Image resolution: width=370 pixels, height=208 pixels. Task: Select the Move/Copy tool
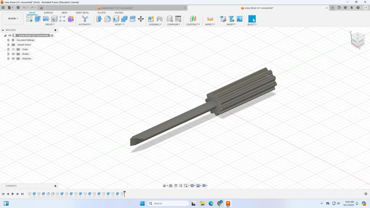[141, 19]
